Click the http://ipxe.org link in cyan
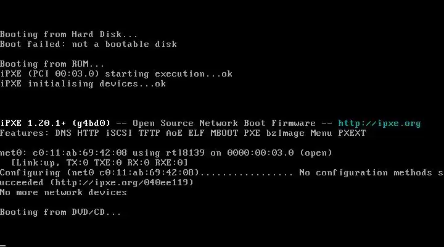This screenshot has height=247, width=444. 379,124
